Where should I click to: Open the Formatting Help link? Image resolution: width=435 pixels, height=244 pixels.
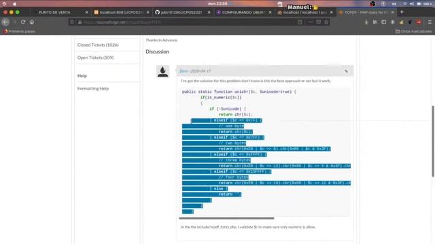tap(93, 89)
